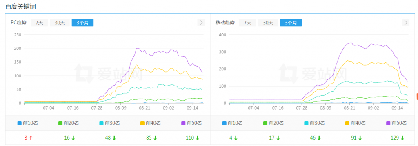Screen dimensions: 418x146
Task: Click mobile 前20名 value 17
Action: pos(271,138)
